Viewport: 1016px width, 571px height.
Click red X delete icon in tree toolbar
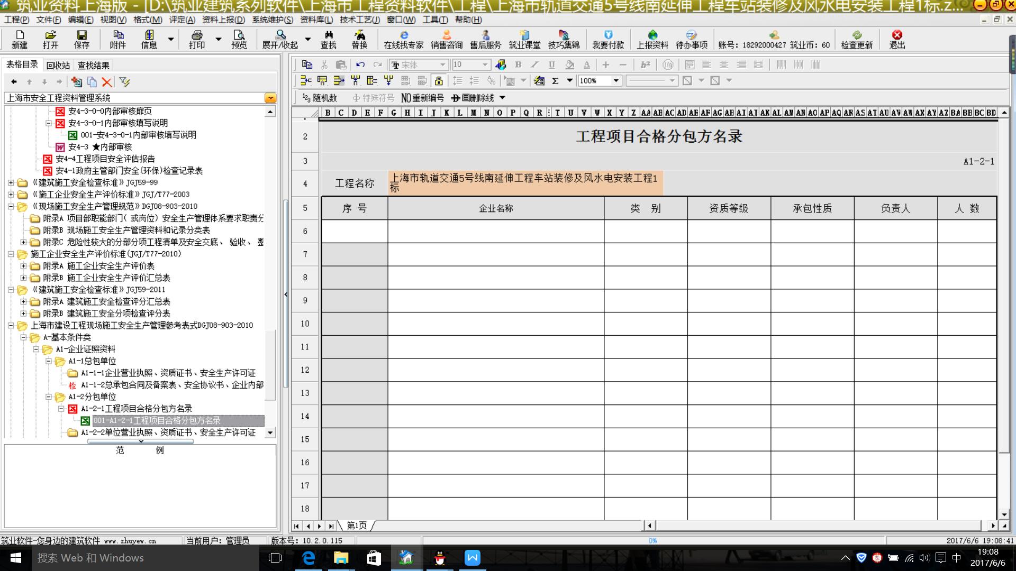tap(107, 82)
